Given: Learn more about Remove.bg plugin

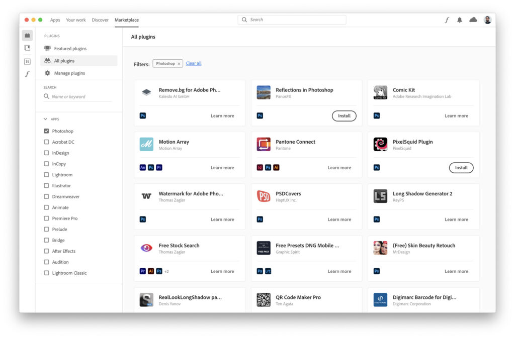Looking at the screenshot, I should [222, 116].
